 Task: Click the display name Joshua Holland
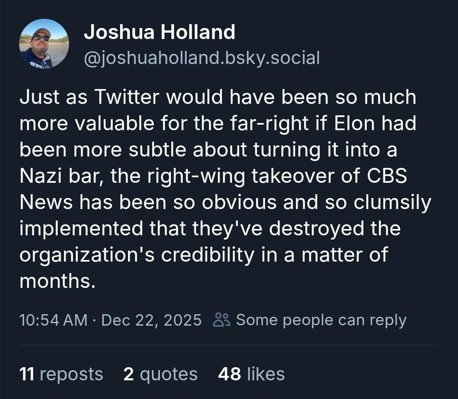click(x=159, y=32)
